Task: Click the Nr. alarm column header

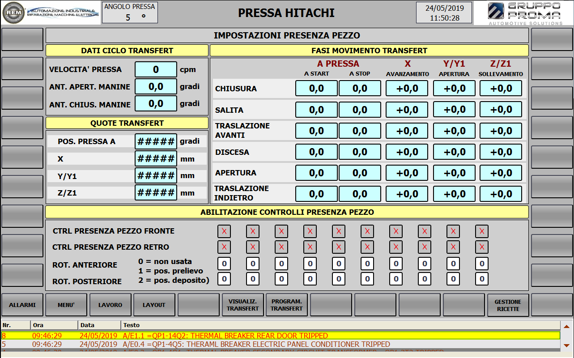Action: [x=16, y=325]
